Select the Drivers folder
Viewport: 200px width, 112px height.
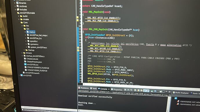tap(28, 53)
